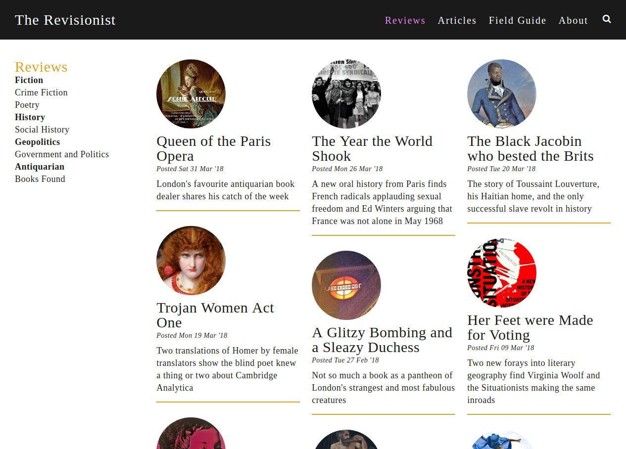This screenshot has height=449, width=626.
Task: Open the Situationist book cover thumbnail
Action: (x=502, y=273)
